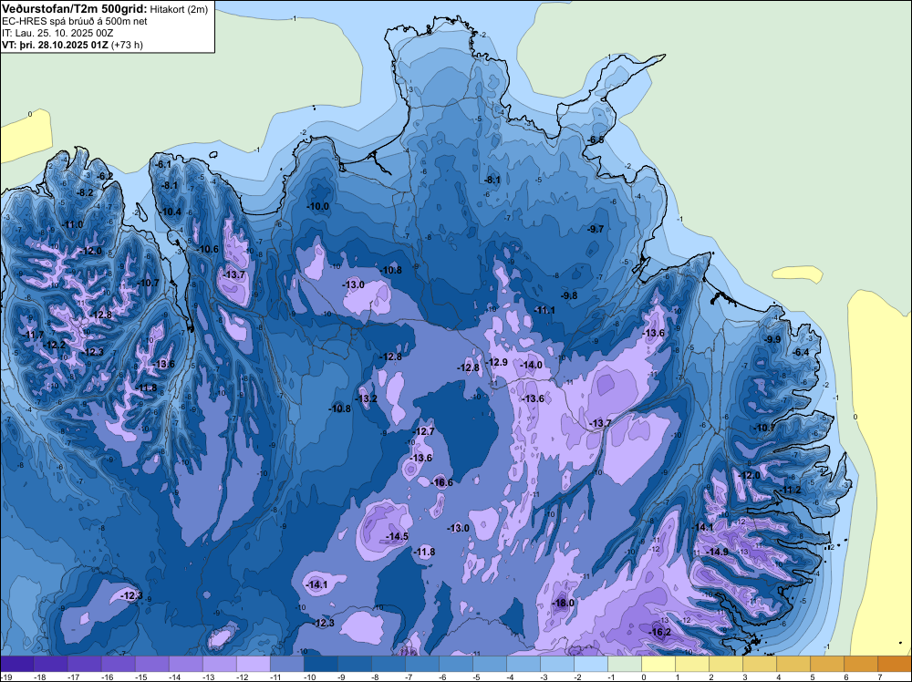
Task: Click the -11.0 temperature value on the map
Action: point(73,225)
